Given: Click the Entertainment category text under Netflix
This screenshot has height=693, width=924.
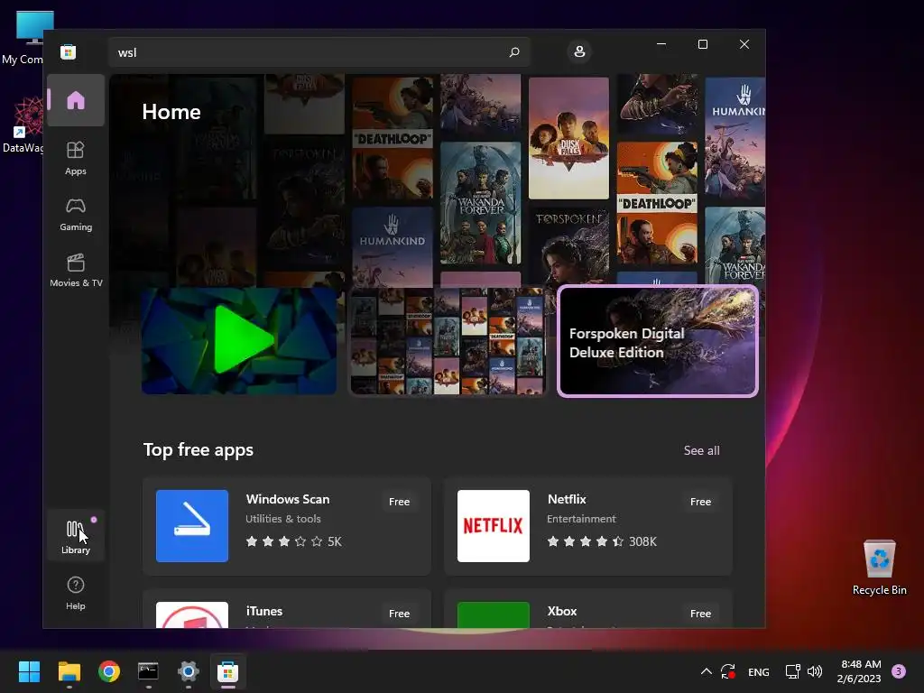Looking at the screenshot, I should tap(581, 519).
